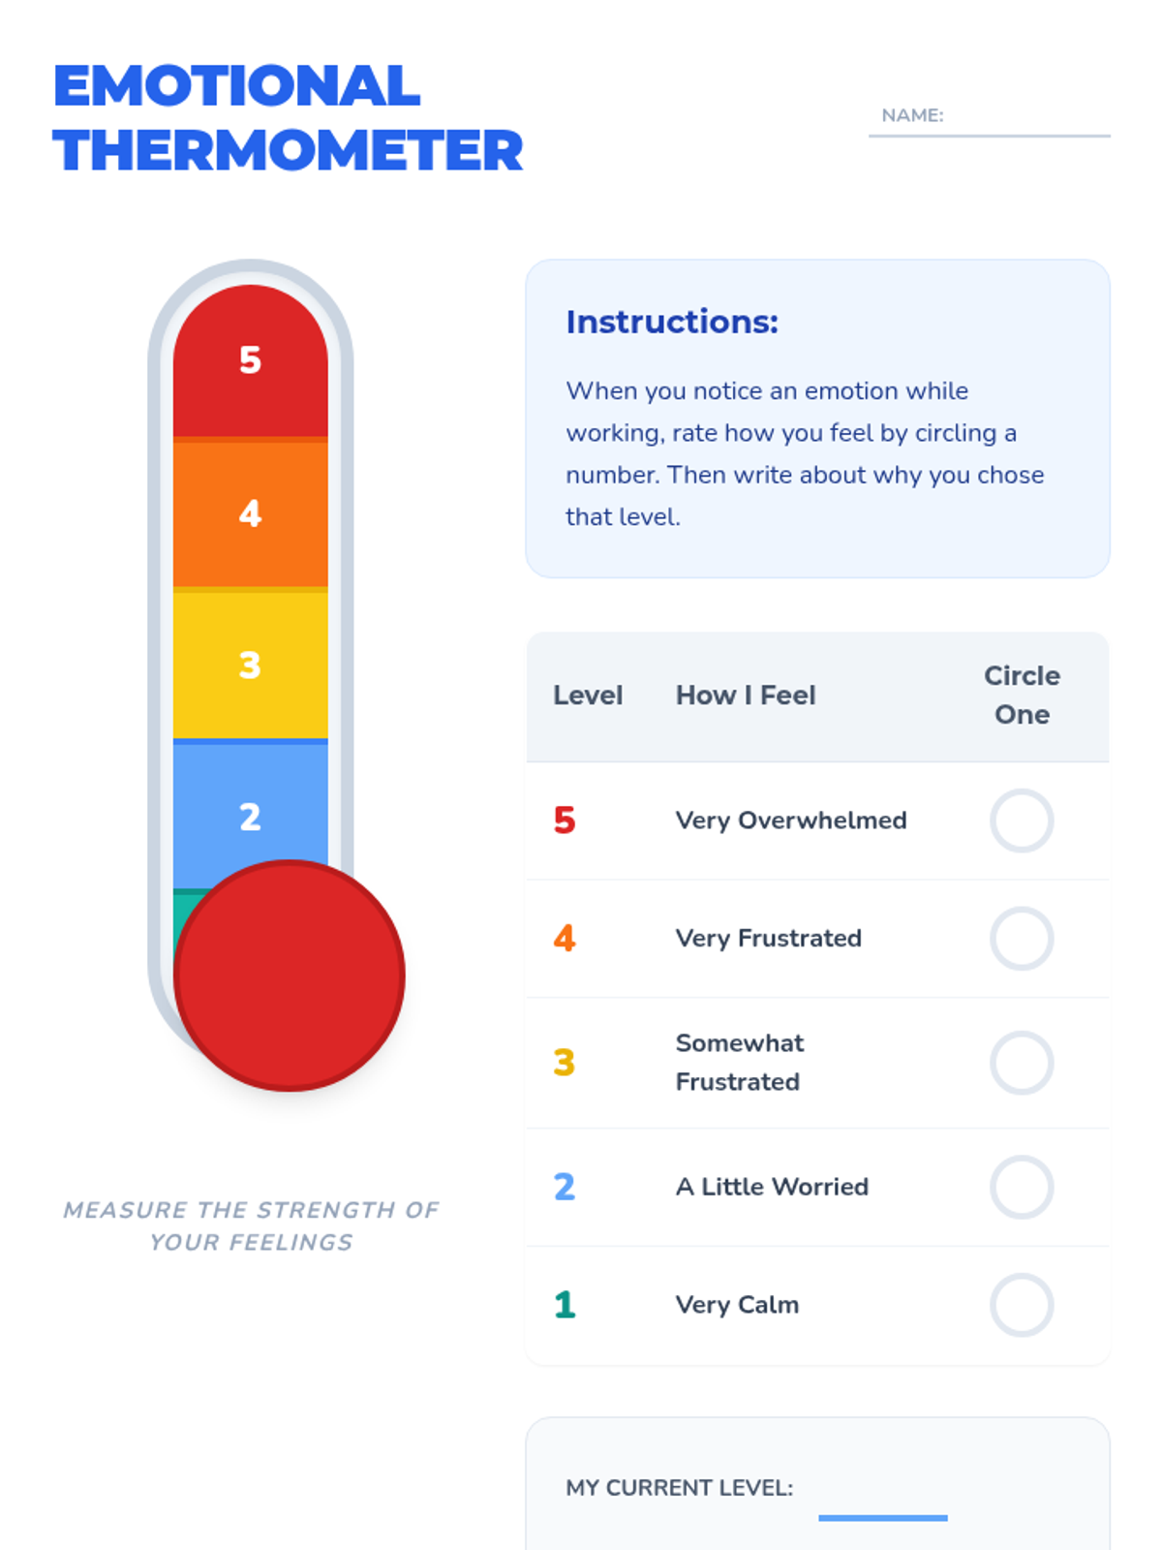
Task: Click the green number 1 in table
Action: coord(565,1305)
